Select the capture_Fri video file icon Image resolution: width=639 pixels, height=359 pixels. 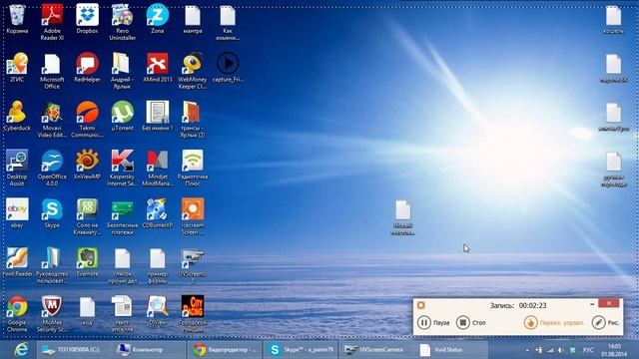click(x=228, y=68)
